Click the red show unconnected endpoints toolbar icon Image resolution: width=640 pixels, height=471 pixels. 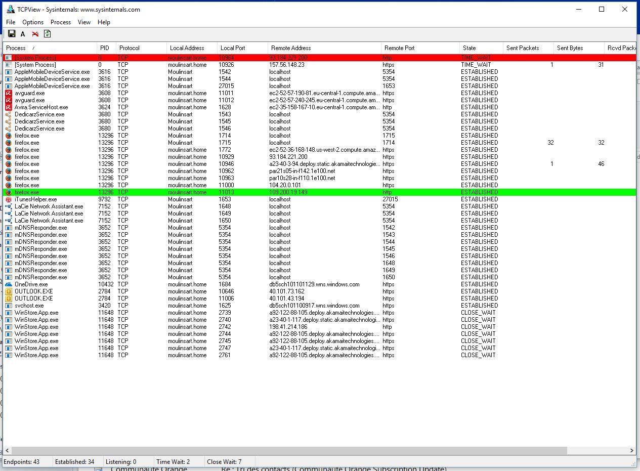(x=35, y=34)
